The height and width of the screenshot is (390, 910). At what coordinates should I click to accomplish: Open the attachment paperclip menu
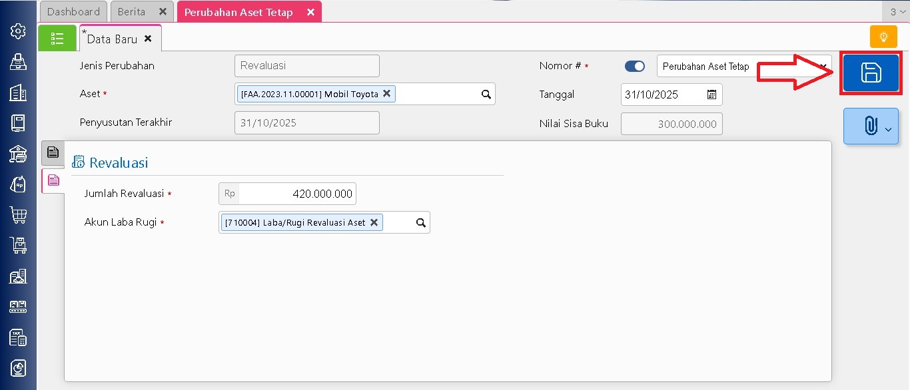click(x=871, y=126)
